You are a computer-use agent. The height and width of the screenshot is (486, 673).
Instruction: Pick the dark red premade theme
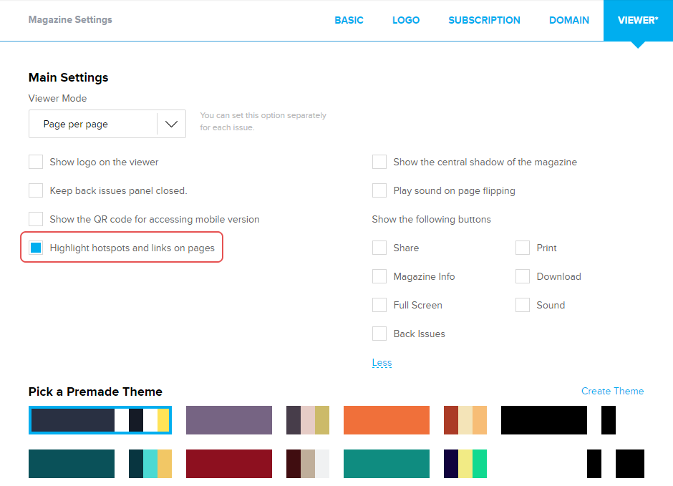coord(229,463)
